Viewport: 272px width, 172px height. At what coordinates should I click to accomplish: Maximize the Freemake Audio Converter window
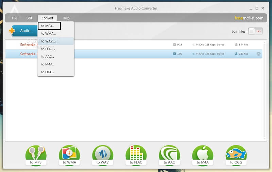tap(257, 8)
